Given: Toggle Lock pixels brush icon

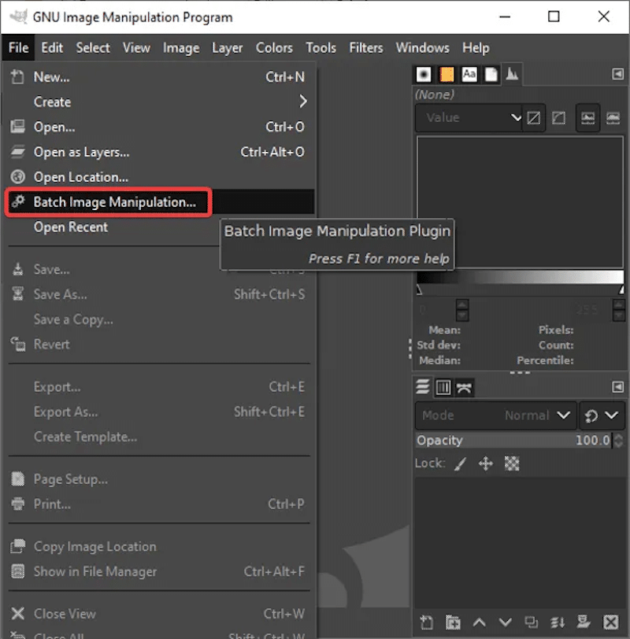Looking at the screenshot, I should coord(461,464).
